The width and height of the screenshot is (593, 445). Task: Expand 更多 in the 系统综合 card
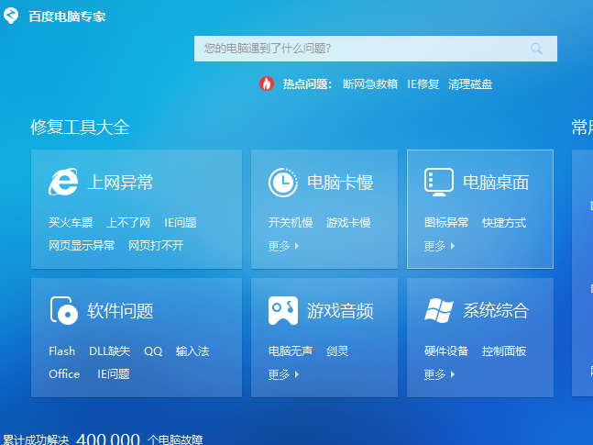(439, 374)
